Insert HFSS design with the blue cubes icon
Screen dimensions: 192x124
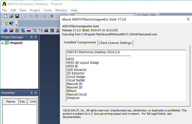click(6, 30)
